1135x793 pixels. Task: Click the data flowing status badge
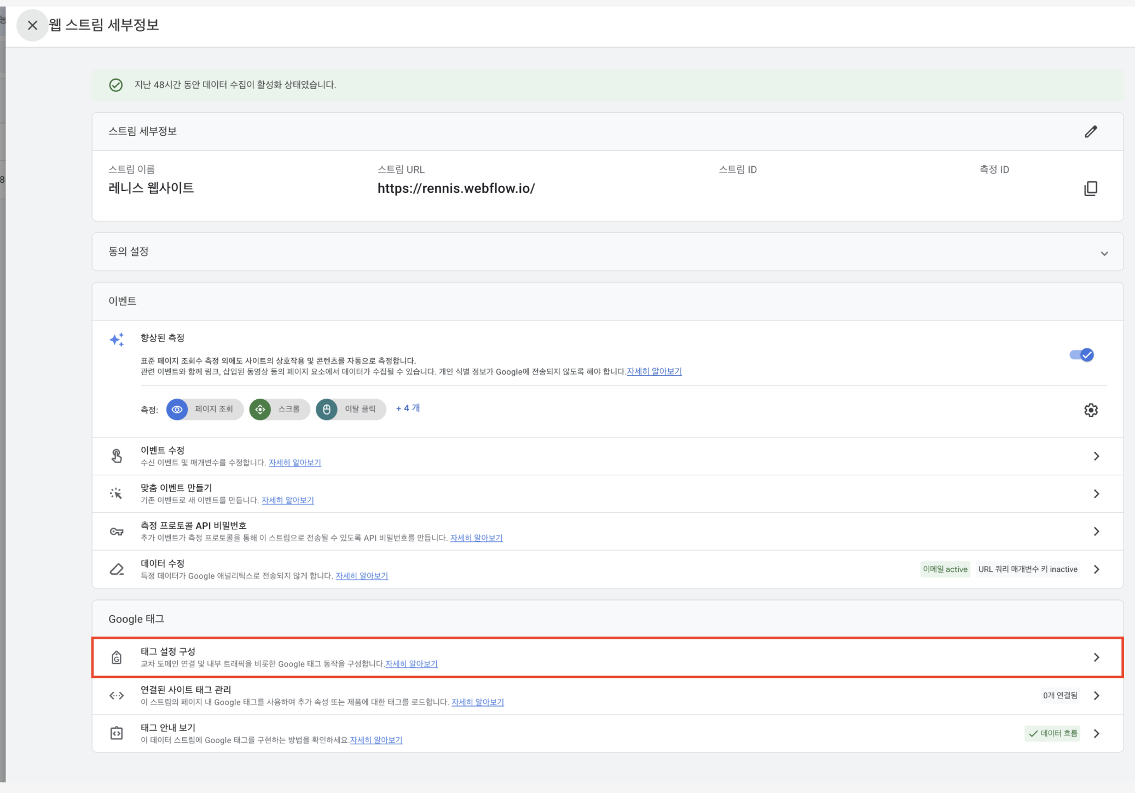(x=1052, y=733)
